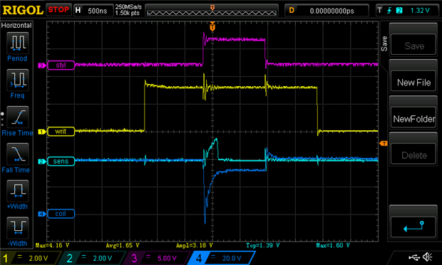Click the Avg=1.65 V measurement readout
This screenshot has height=265, width=442.
tap(123, 245)
